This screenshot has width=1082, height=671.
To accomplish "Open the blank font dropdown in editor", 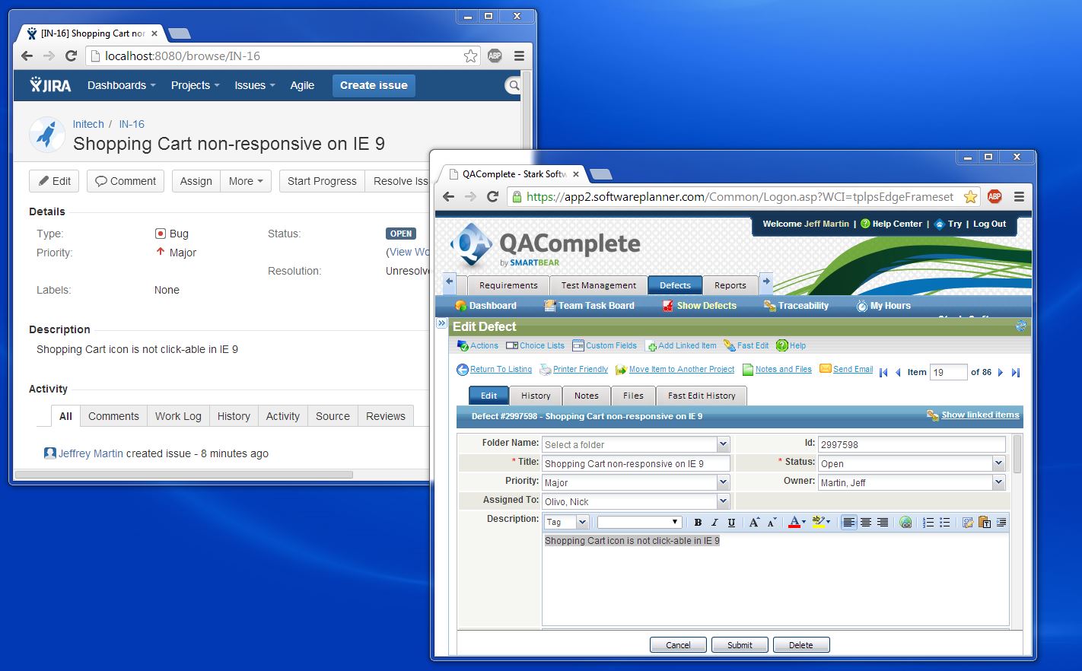I will pyautogui.click(x=639, y=522).
